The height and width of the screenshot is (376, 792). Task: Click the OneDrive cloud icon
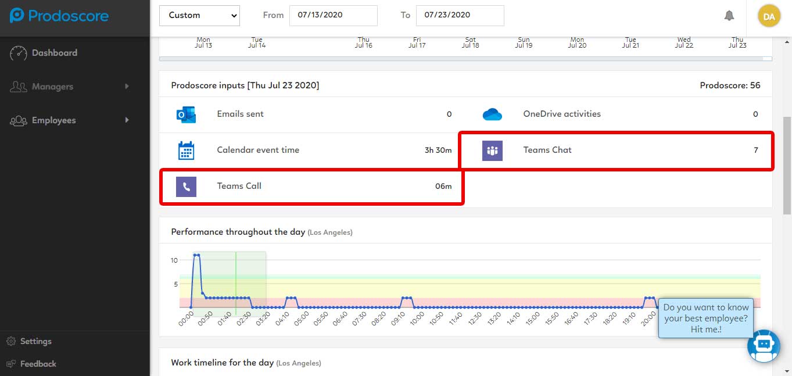coord(492,114)
